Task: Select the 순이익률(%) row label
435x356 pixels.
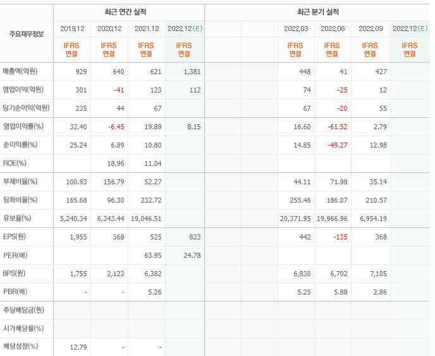Action: (x=20, y=145)
